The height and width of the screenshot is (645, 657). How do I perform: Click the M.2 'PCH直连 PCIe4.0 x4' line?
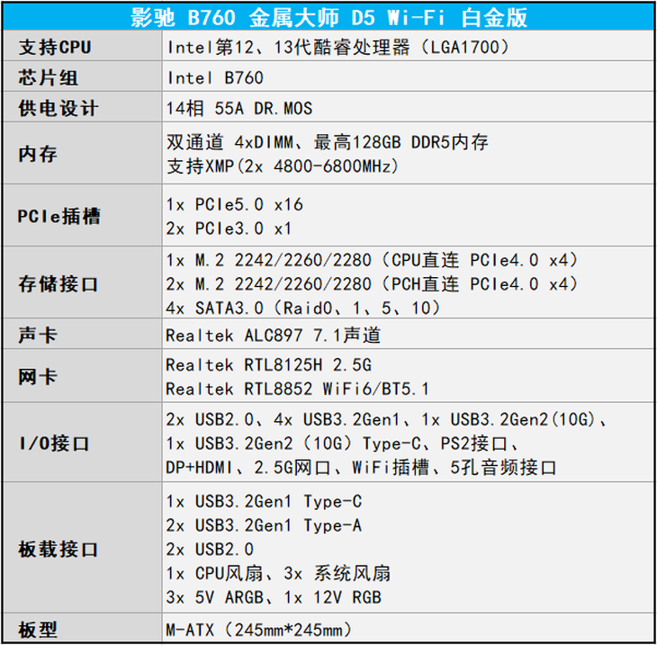tap(373, 284)
